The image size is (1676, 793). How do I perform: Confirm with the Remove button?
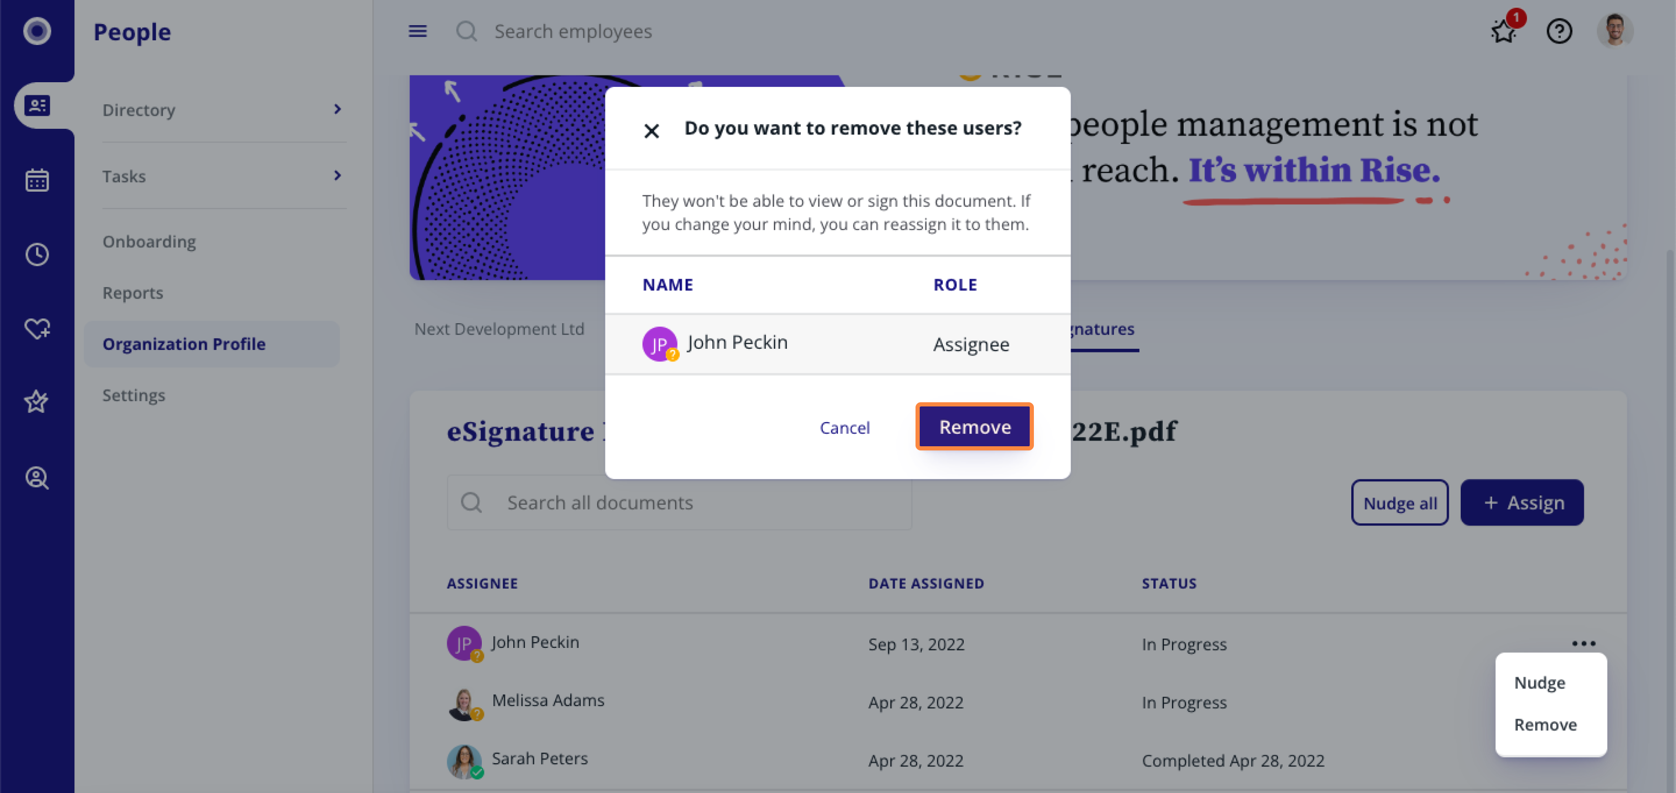tap(975, 427)
